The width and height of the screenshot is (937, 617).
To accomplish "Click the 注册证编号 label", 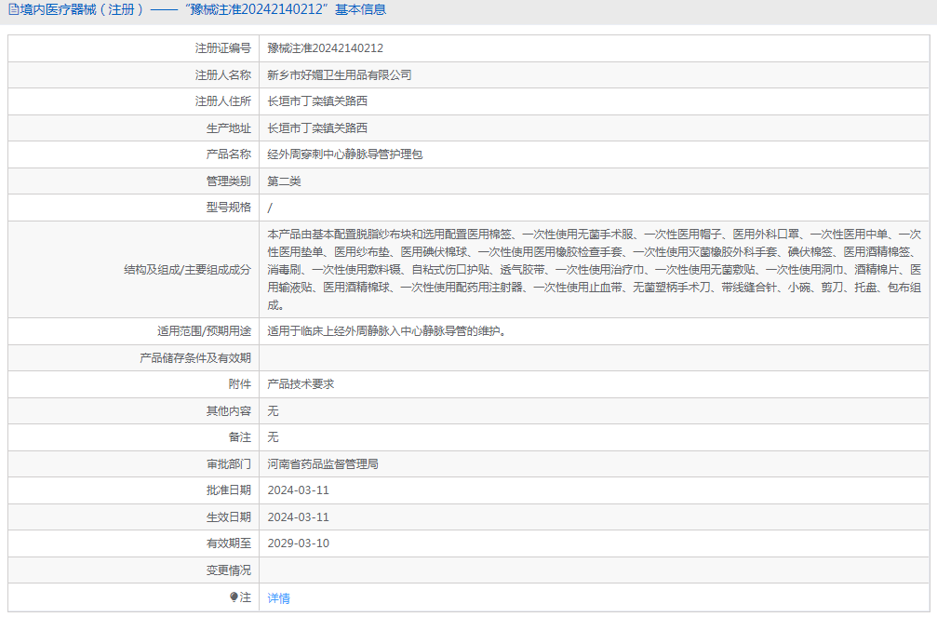I will click(223, 48).
